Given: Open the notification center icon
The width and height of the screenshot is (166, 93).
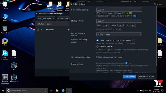Looking at the screenshot, I should tap(163, 91).
